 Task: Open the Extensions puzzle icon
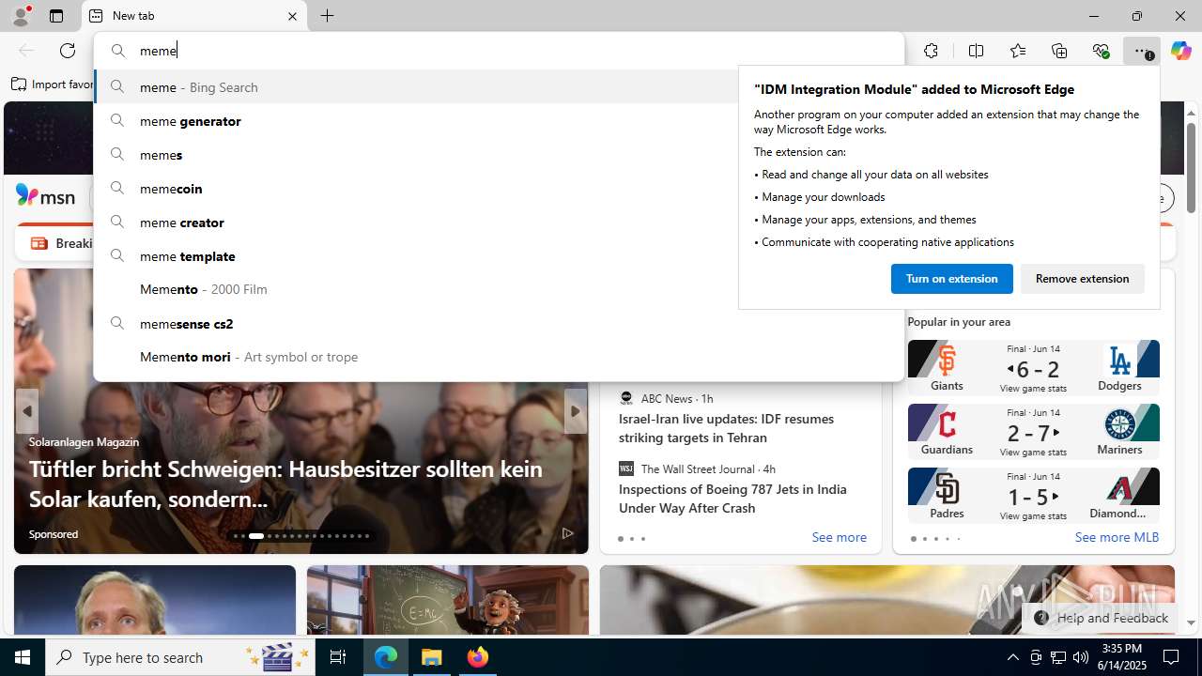pyautogui.click(x=931, y=51)
